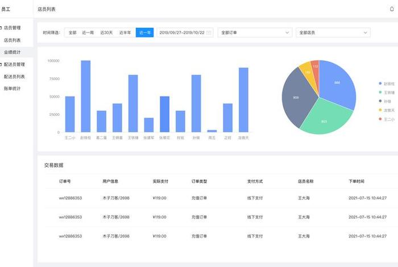Toggle the 赵铁柱 legend dot

click(x=379, y=84)
